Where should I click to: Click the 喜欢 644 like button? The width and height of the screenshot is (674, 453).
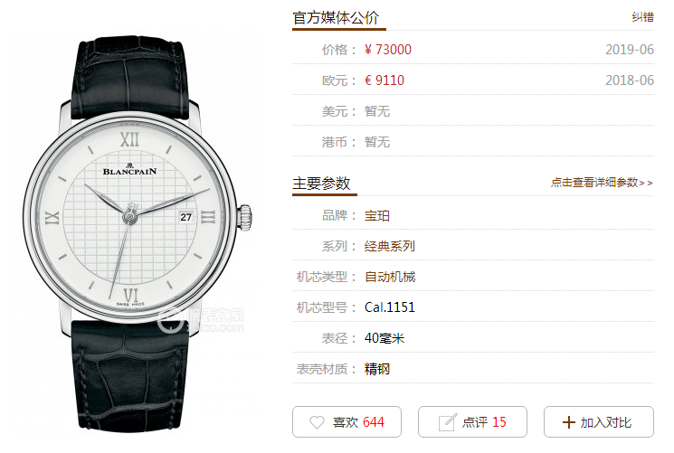tap(346, 421)
